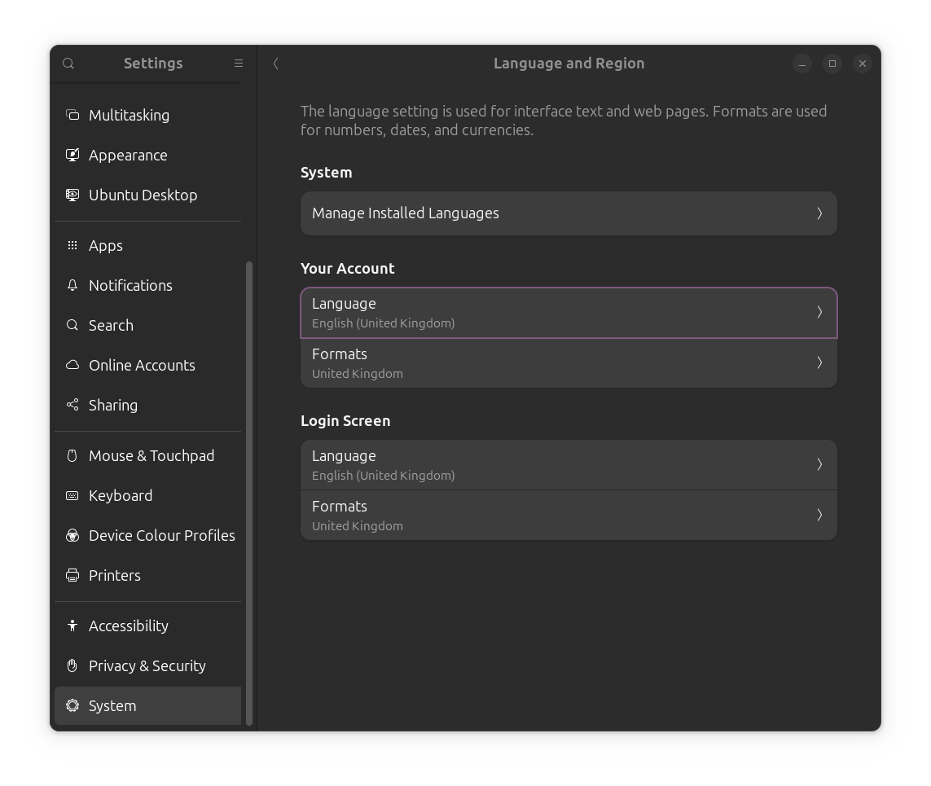Click the Sharing icon in sidebar
Viewport: 931px width, 786px height.
pyautogui.click(x=72, y=405)
